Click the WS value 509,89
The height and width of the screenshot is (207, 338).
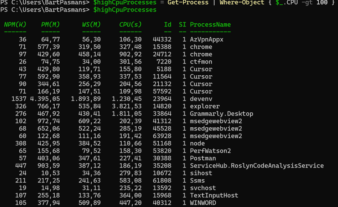pyautogui.click(x=90, y=203)
